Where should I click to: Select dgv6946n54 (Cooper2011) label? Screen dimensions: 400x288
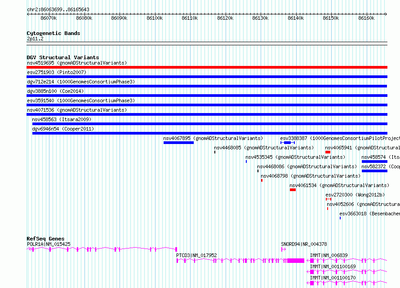63,129
